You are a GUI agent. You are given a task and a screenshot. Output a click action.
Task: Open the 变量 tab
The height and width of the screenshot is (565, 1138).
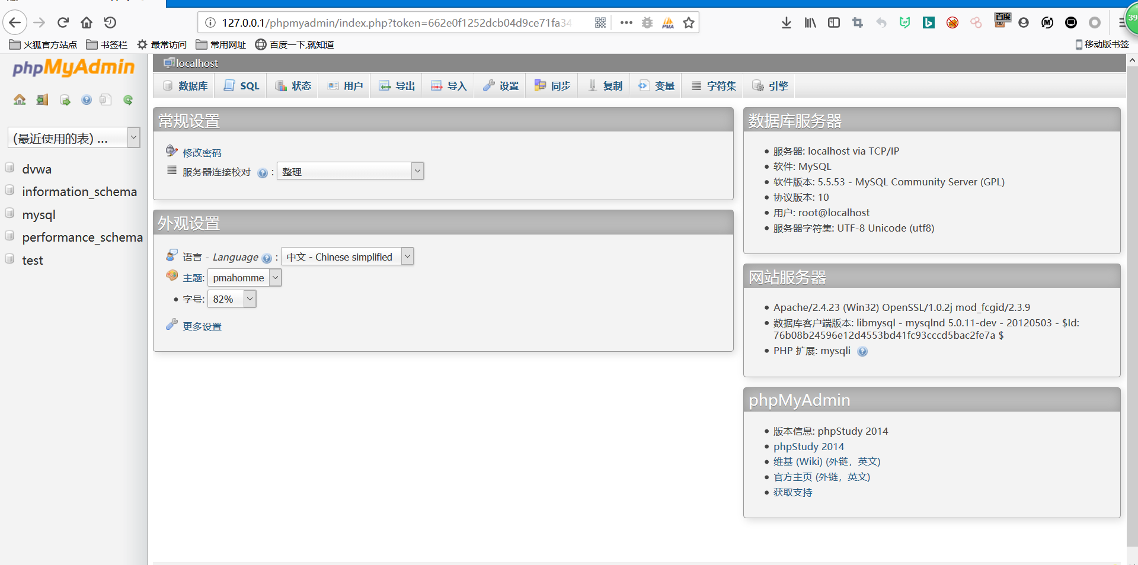(656, 86)
